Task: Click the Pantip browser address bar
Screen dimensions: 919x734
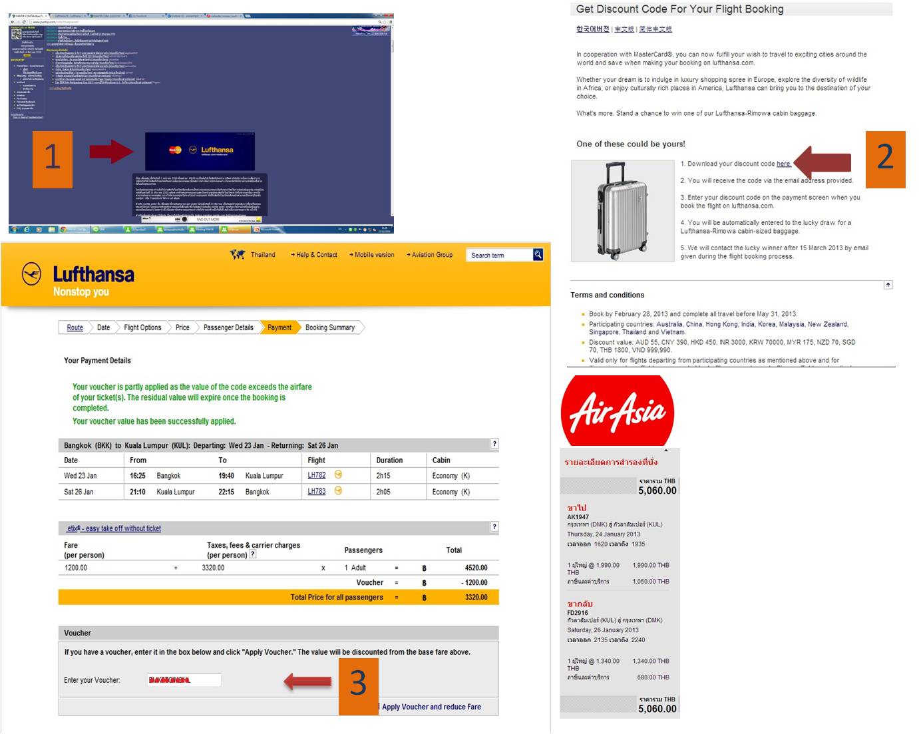Action: [x=203, y=22]
